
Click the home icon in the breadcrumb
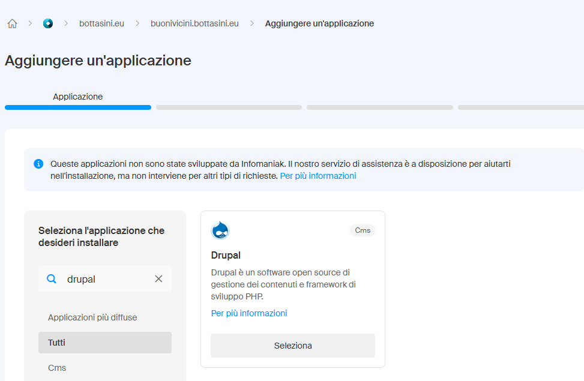pyautogui.click(x=12, y=24)
